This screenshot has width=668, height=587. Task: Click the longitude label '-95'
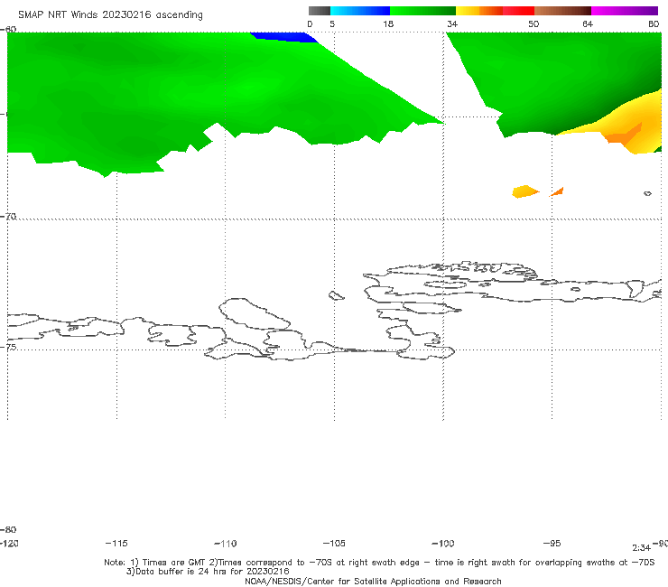pyautogui.click(x=552, y=544)
